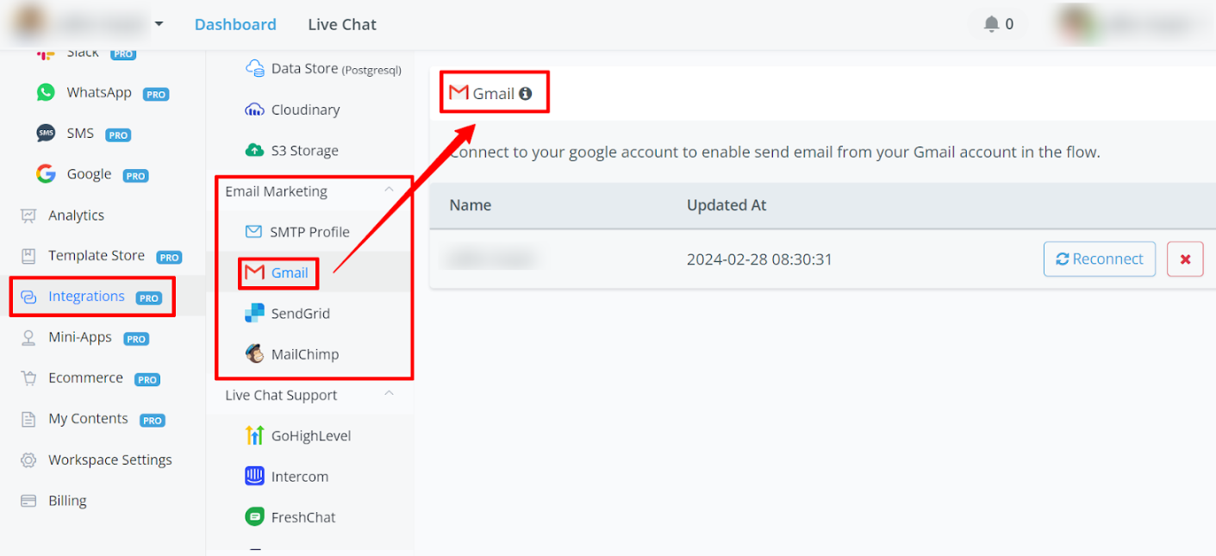Select the SendGrid integration icon
1216x556 pixels.
point(254,314)
